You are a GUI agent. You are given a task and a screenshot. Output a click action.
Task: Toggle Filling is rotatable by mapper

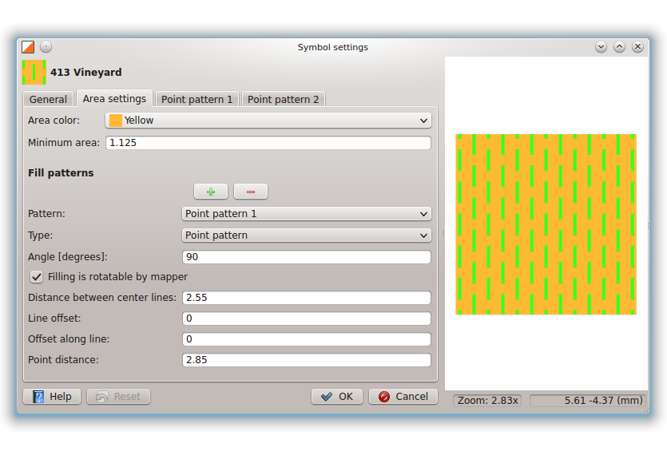(37, 277)
